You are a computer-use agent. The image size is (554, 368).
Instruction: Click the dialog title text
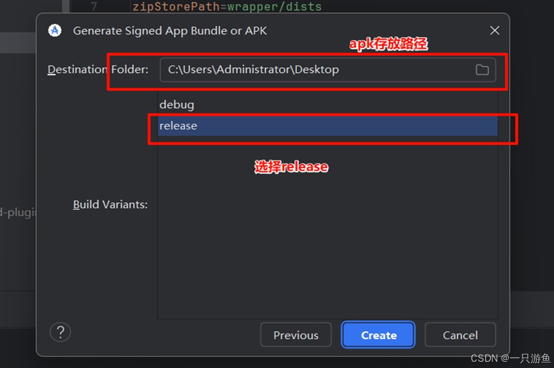pos(170,30)
